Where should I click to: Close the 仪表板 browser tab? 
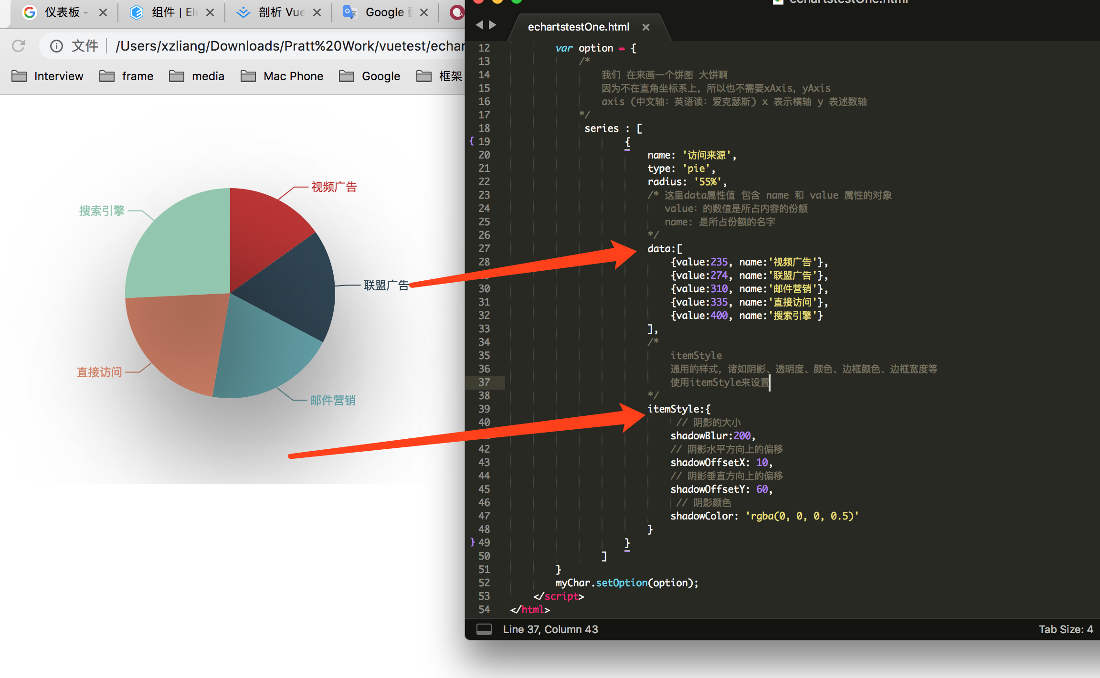pyautogui.click(x=103, y=13)
